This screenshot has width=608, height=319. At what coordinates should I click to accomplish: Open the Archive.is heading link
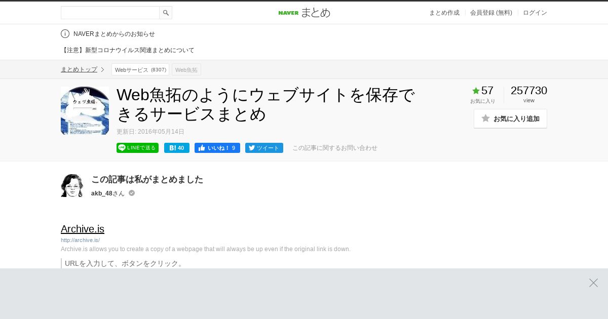tap(83, 229)
